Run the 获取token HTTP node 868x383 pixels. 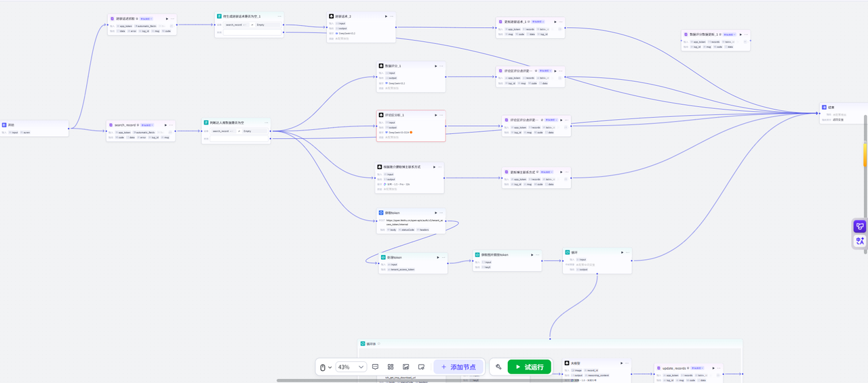click(435, 212)
